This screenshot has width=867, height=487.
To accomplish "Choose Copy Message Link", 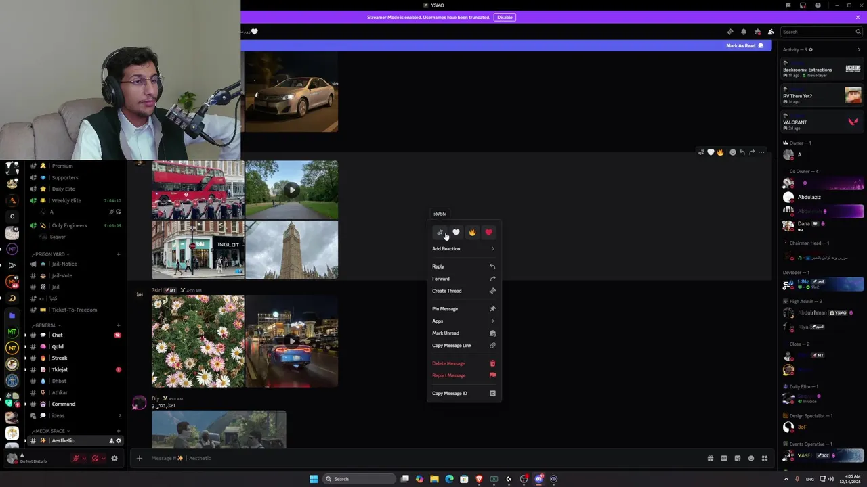I will pyautogui.click(x=464, y=346).
